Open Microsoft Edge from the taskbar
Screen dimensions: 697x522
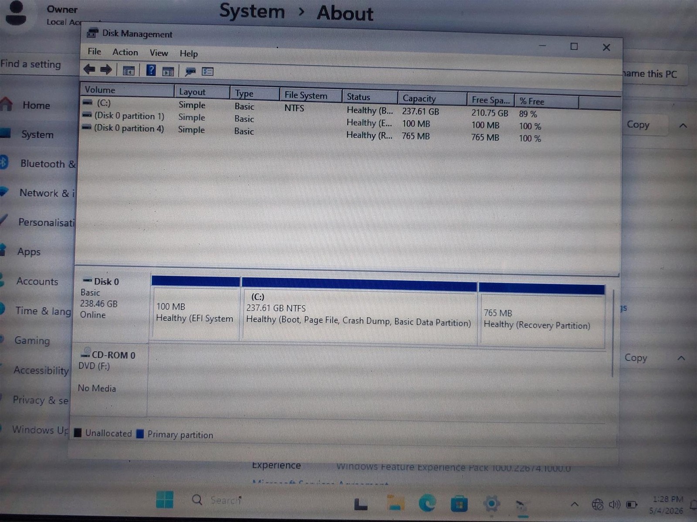(427, 503)
